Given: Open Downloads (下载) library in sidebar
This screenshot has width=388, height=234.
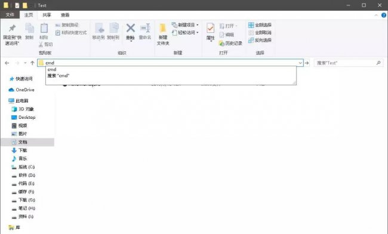Looking at the screenshot, I should click(x=19, y=150).
